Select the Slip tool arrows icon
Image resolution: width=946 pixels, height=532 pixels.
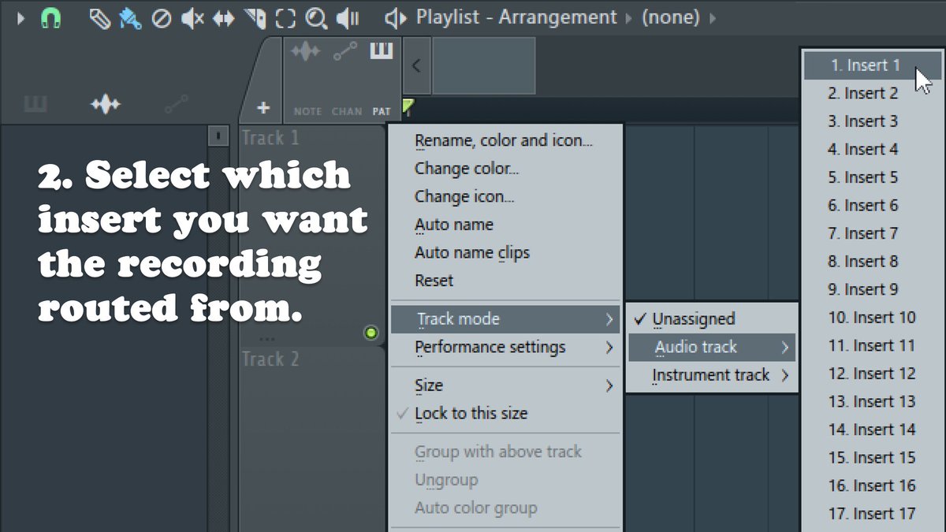[x=224, y=18]
